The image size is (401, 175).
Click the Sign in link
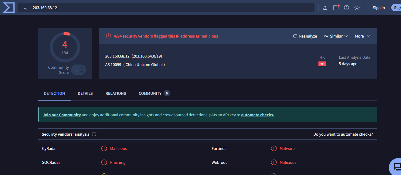click(x=379, y=8)
